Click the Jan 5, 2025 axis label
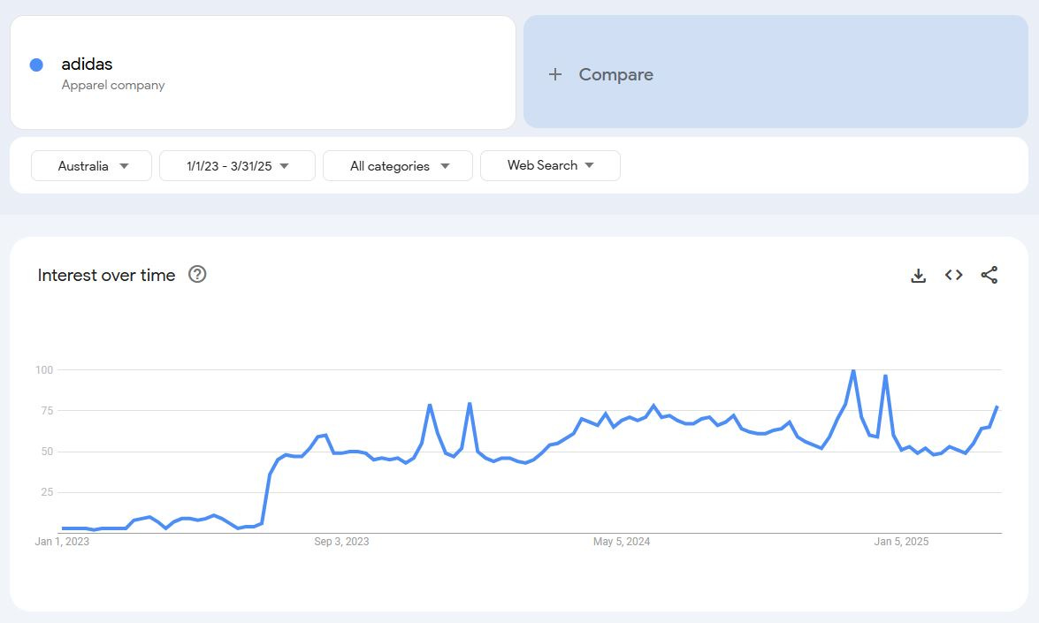 coord(901,542)
